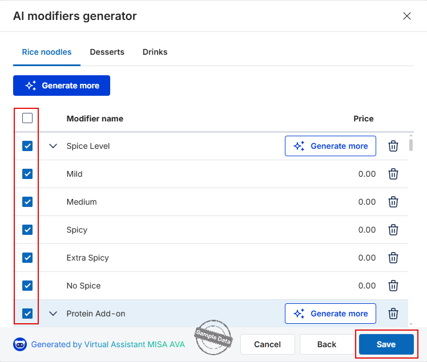Trash the Extra Spicy modifier

(393, 258)
